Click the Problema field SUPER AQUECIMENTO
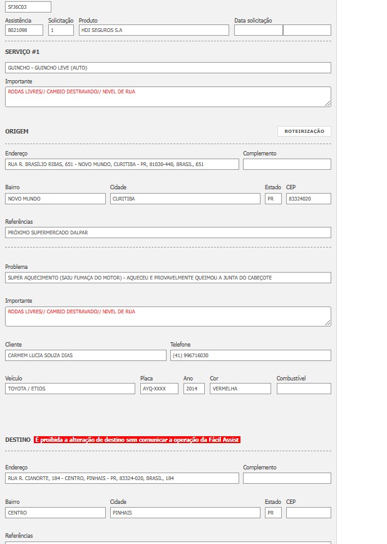 [168, 278]
